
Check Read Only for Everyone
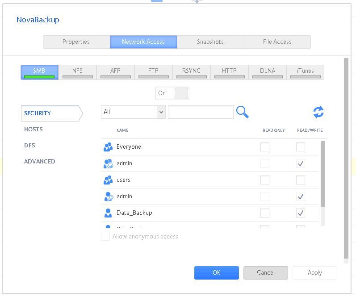click(265, 147)
